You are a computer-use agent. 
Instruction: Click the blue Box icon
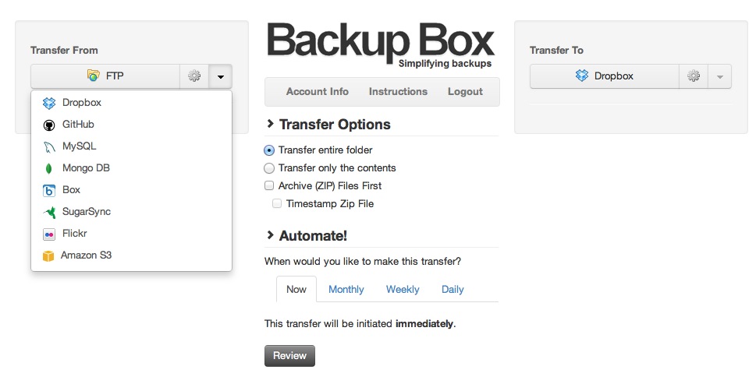coord(49,191)
